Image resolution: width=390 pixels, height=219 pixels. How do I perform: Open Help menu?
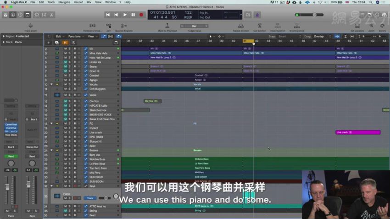128,2
